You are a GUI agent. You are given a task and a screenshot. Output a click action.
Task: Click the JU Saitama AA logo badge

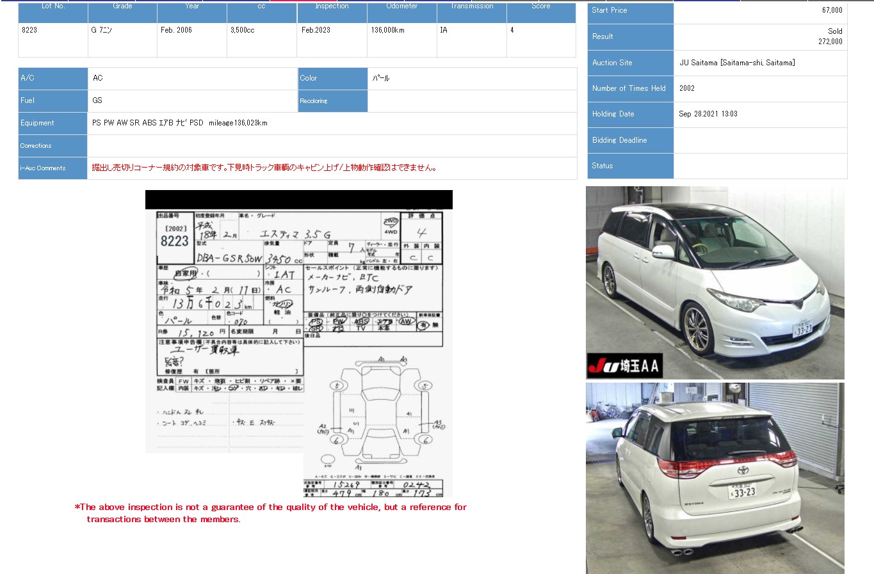point(624,365)
